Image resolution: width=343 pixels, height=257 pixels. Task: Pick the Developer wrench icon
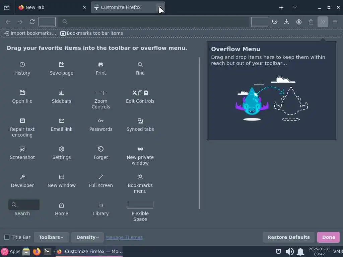pos(22,177)
